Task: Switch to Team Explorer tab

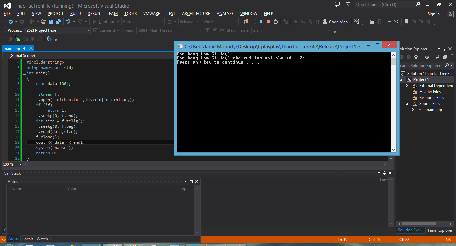Action: [x=440, y=230]
